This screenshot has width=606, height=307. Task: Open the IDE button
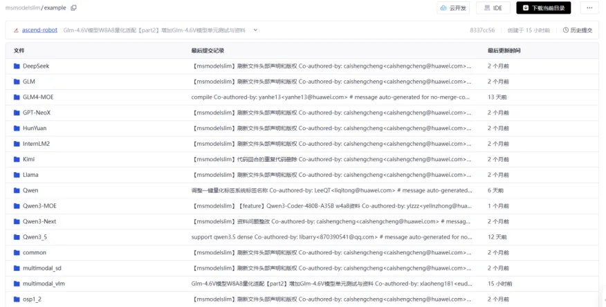[x=493, y=8]
